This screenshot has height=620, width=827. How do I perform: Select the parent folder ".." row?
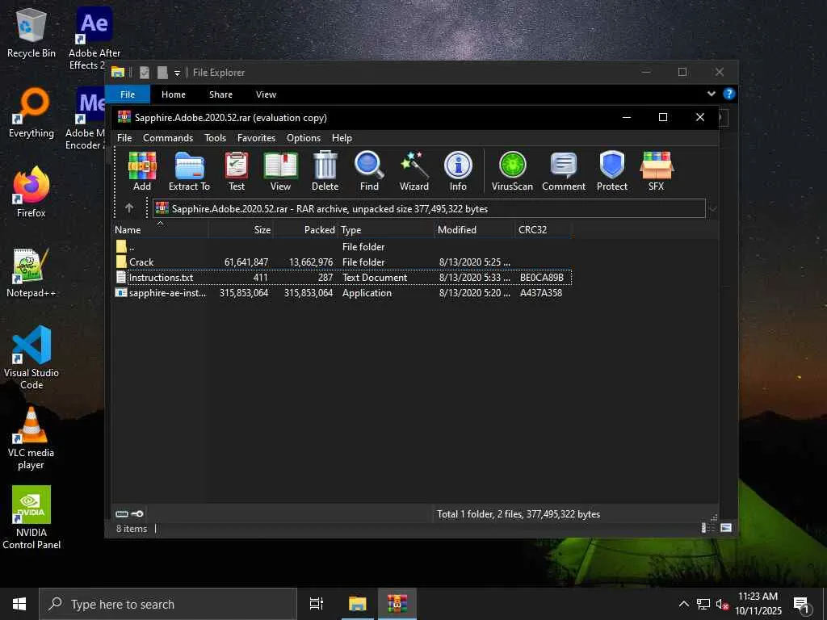[342, 247]
